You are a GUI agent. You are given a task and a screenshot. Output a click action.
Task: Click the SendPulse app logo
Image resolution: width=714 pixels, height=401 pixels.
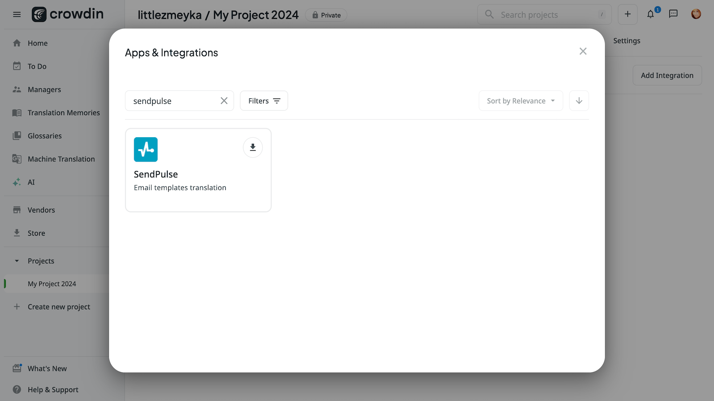tap(146, 150)
